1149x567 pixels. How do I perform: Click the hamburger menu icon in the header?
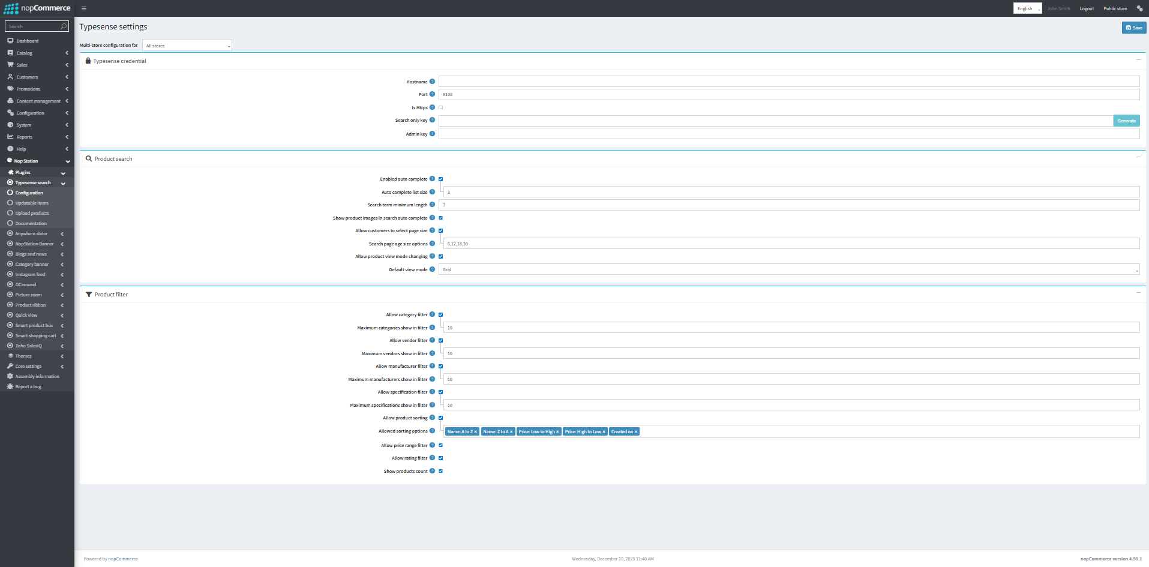83,8
